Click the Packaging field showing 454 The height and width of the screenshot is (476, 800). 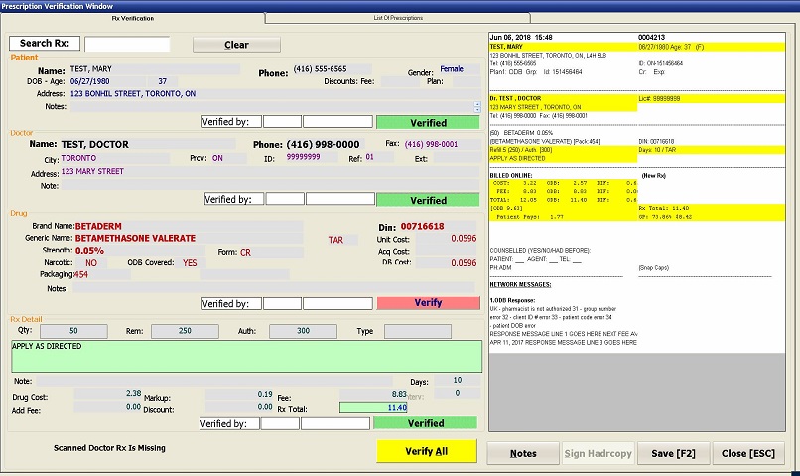[102, 274]
